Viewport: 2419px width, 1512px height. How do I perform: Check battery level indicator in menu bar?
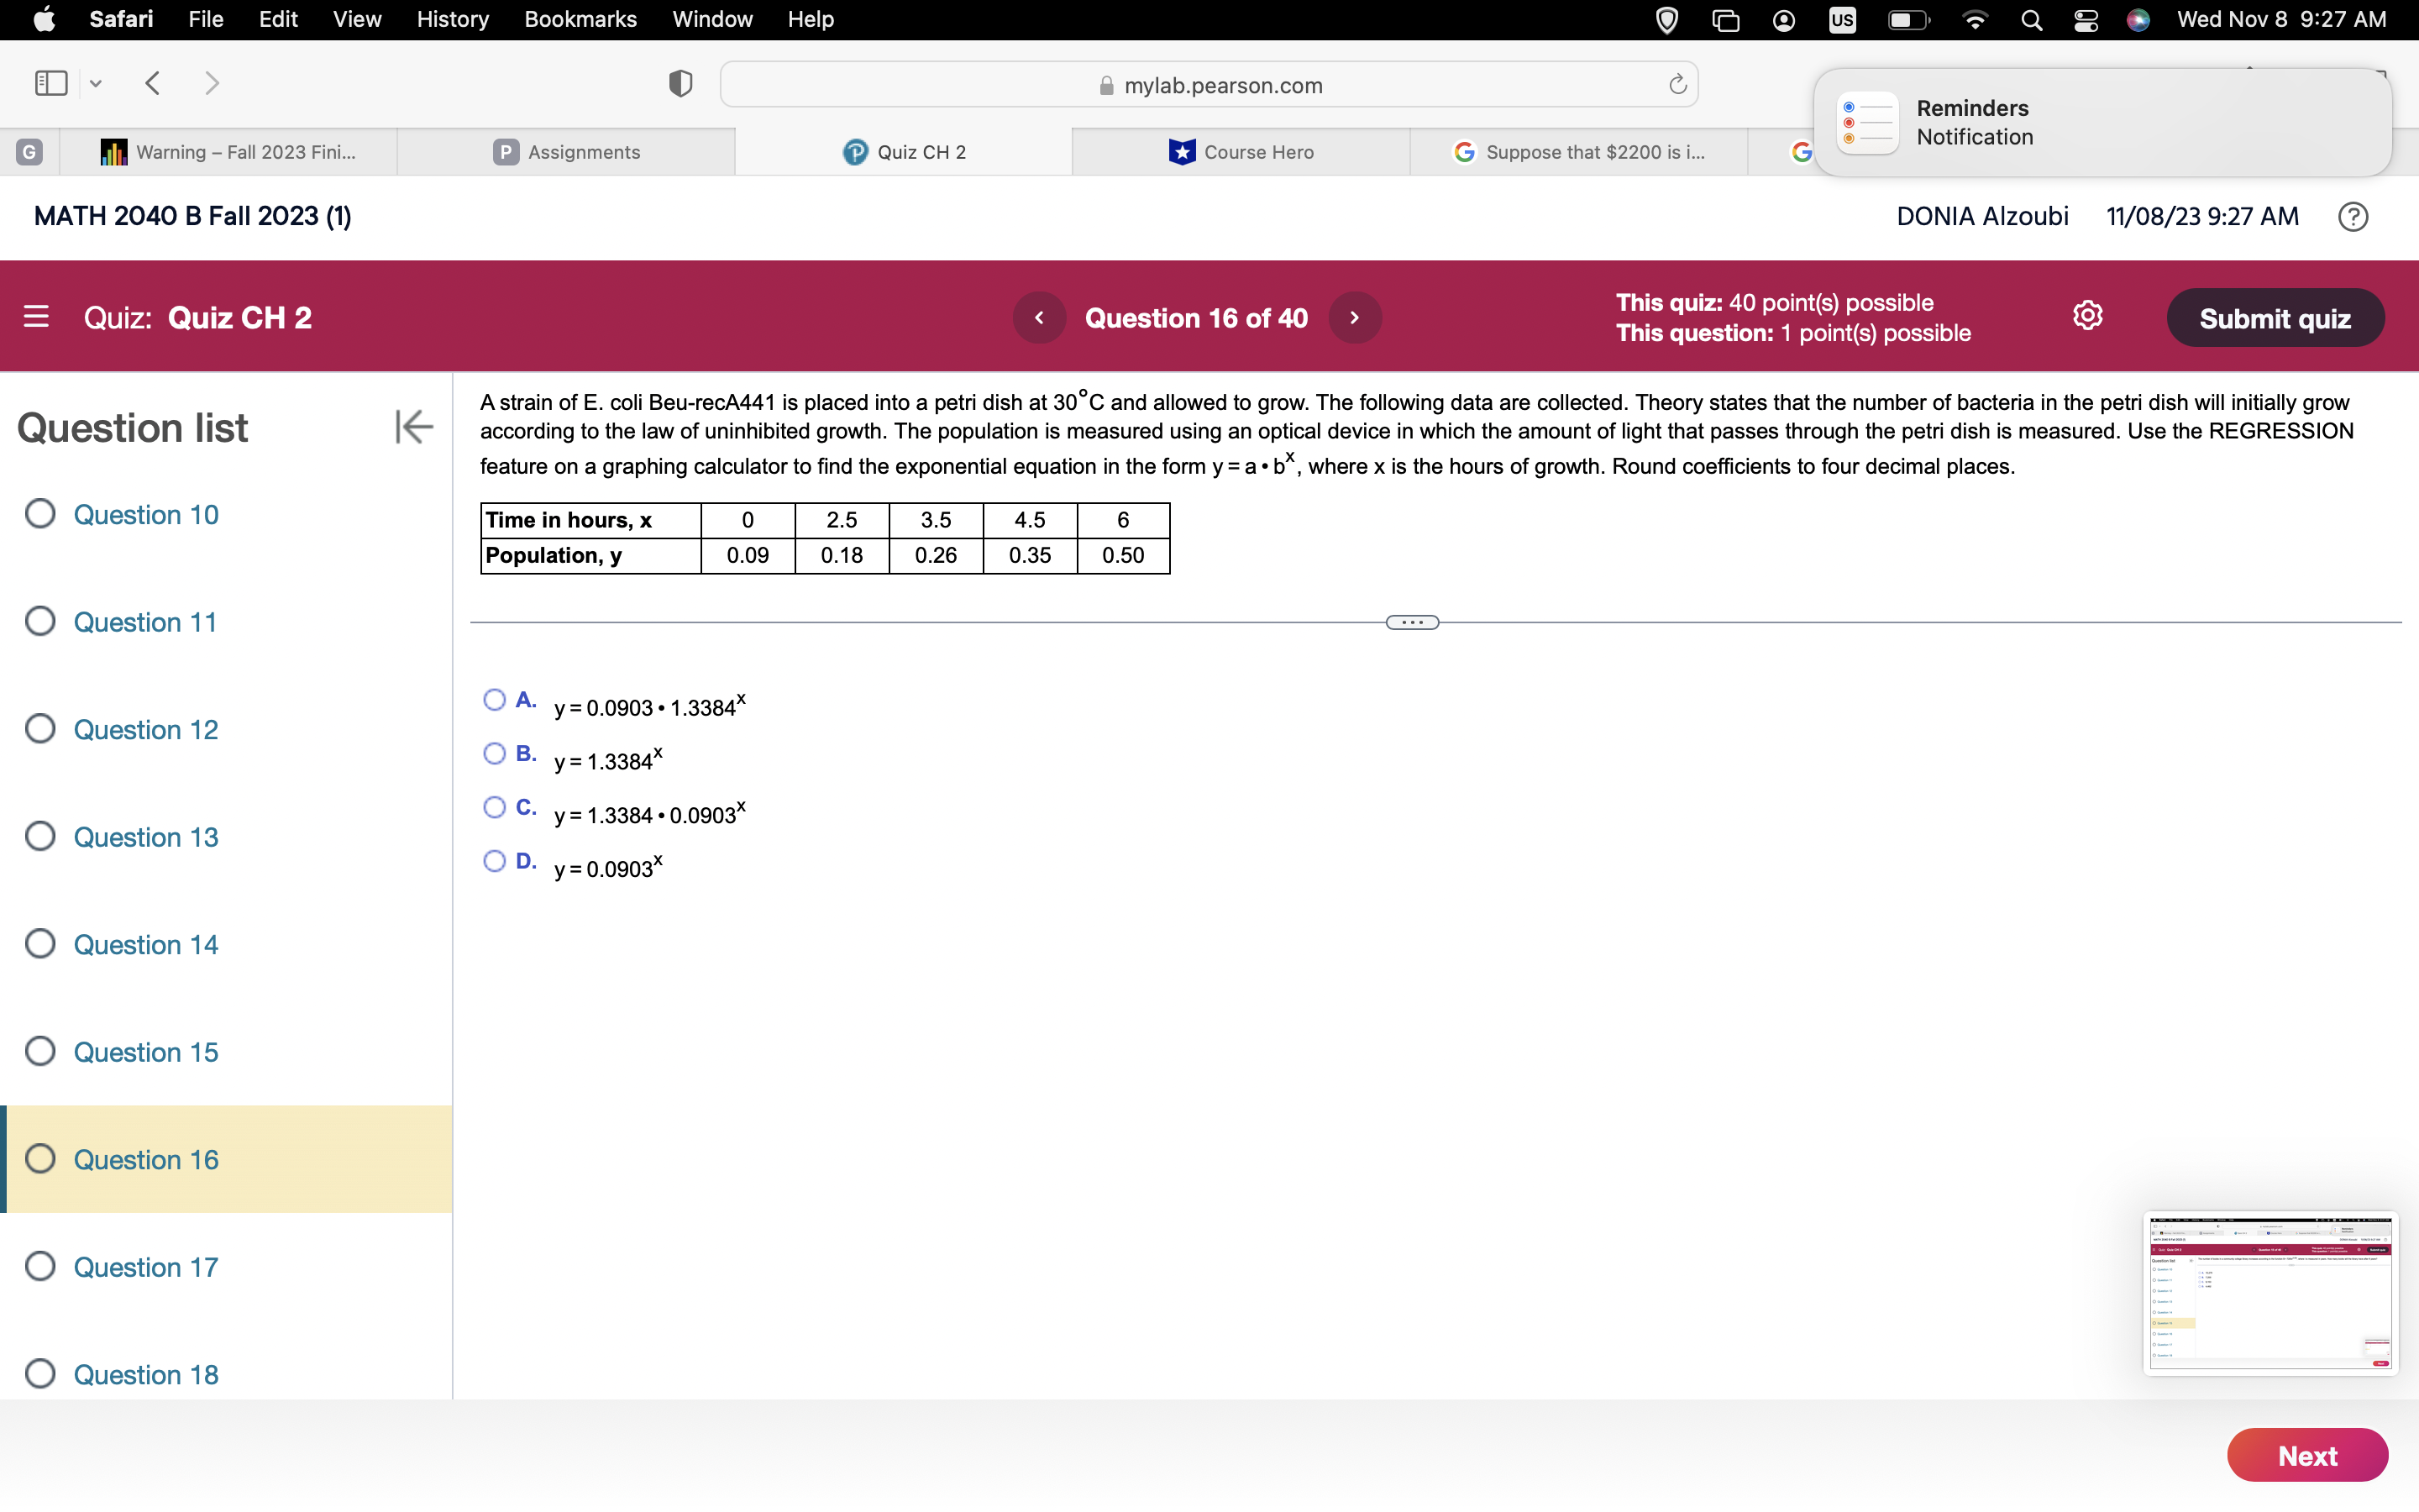pos(1908,19)
